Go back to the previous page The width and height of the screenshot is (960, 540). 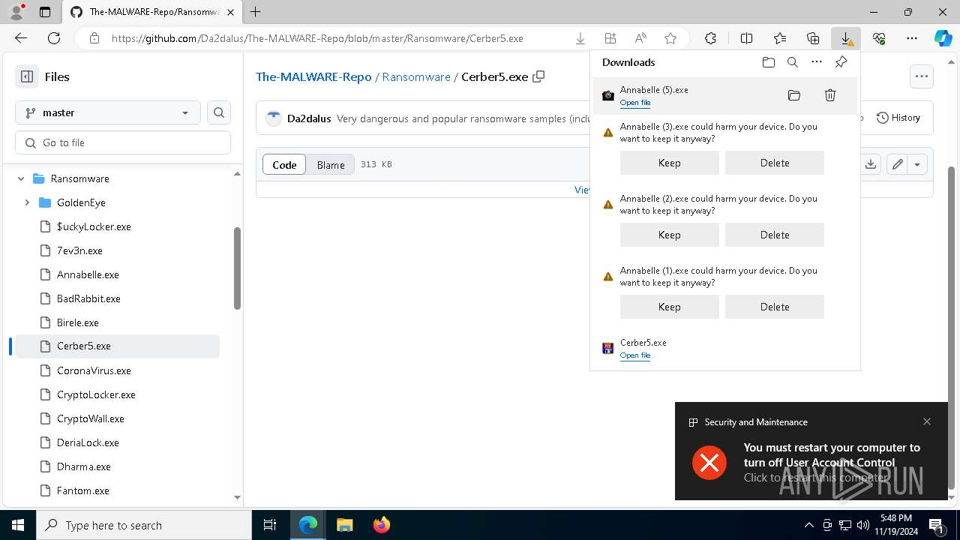point(21,38)
